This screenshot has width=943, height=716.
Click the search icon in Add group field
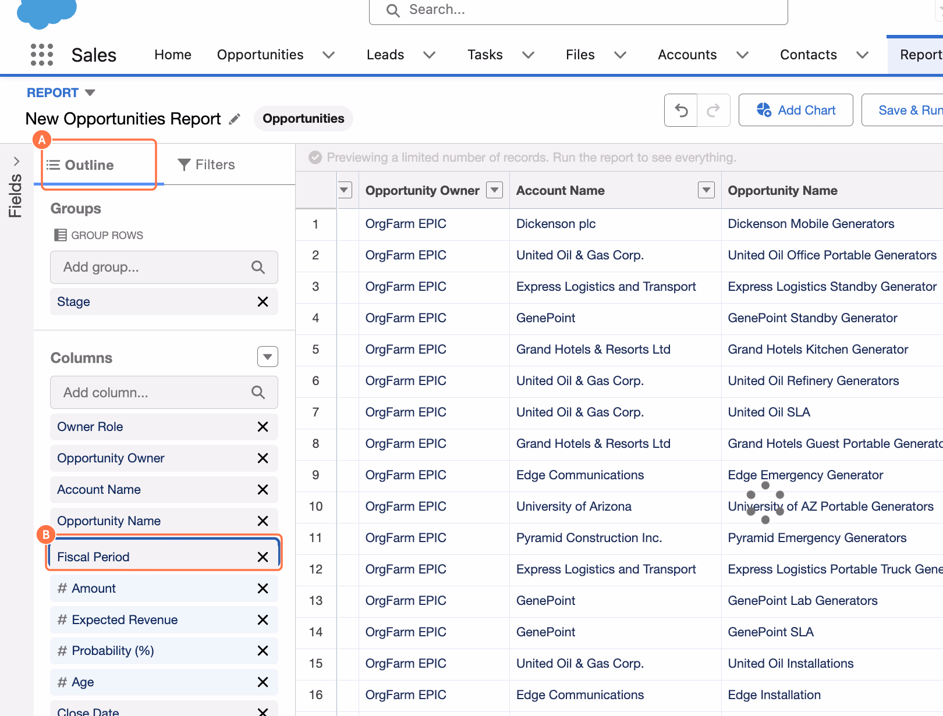[x=258, y=267]
